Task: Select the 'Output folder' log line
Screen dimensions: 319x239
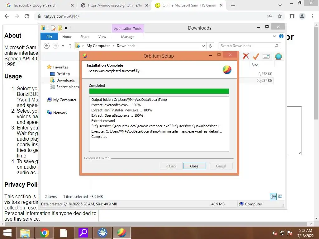Action: [129, 100]
